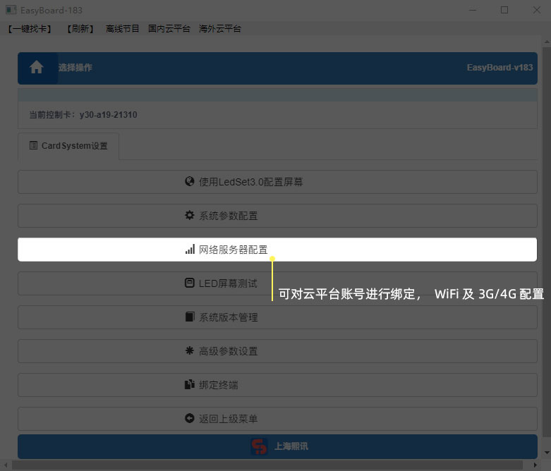The width and height of the screenshot is (551, 471).
Task: Click the horizontal scrollbar right arrow
Action: point(535,465)
